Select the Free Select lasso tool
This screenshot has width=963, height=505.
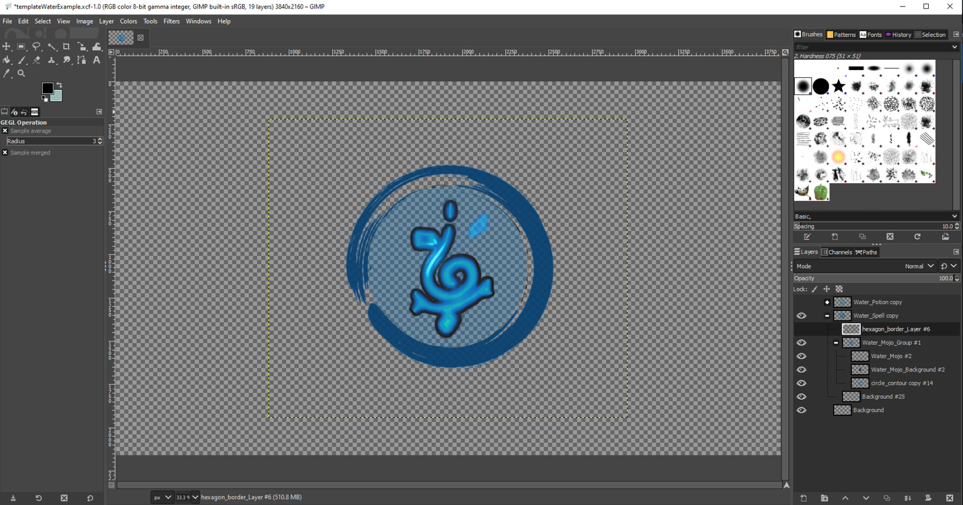pyautogui.click(x=36, y=46)
